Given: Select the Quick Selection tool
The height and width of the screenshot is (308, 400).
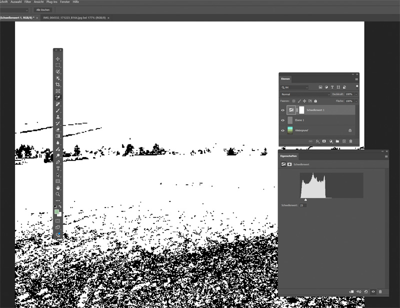Looking at the screenshot, I should click(58, 71).
